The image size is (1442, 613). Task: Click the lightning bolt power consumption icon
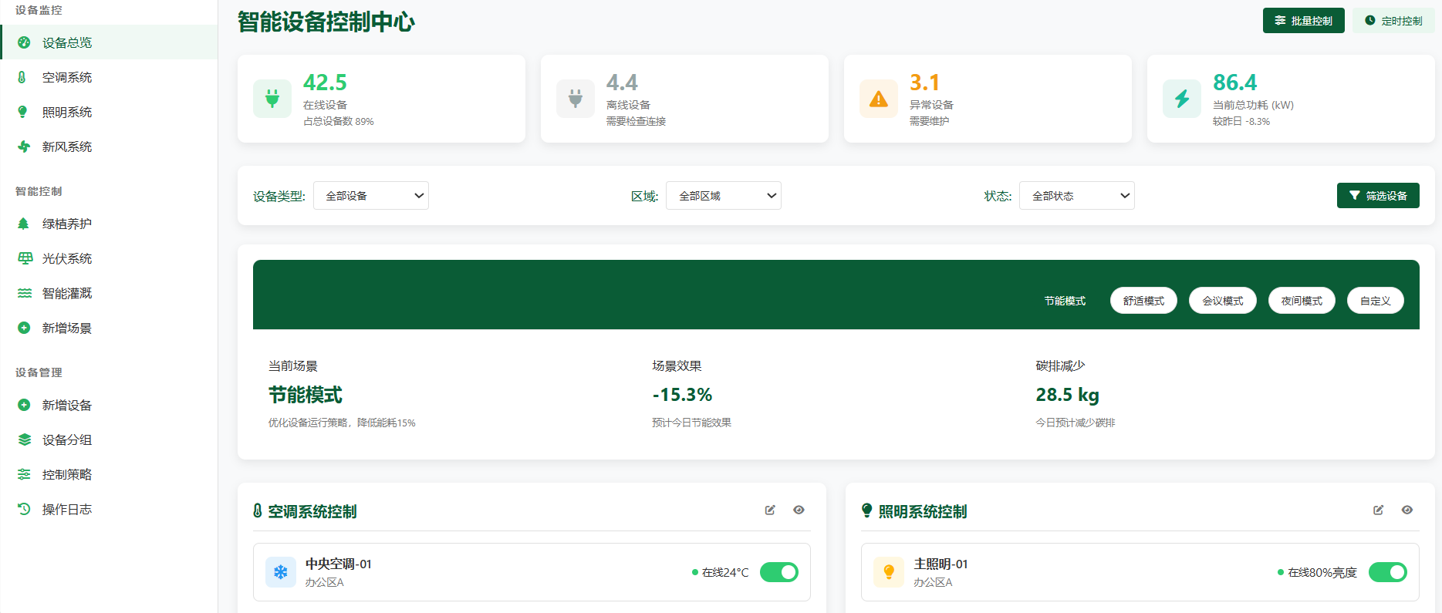coord(1182,99)
